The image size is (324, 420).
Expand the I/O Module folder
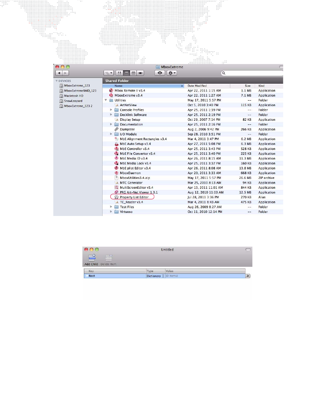point(111,134)
